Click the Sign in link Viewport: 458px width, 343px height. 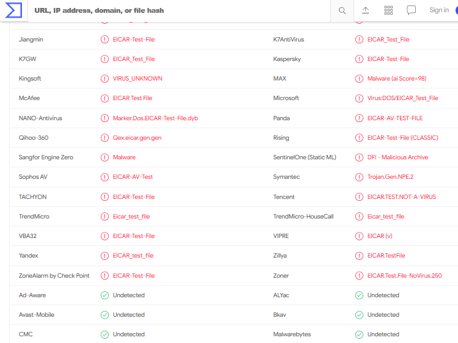pyautogui.click(x=439, y=10)
